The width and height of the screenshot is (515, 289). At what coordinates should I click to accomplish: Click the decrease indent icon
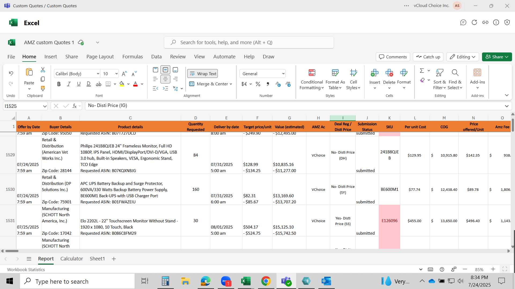(x=156, y=88)
